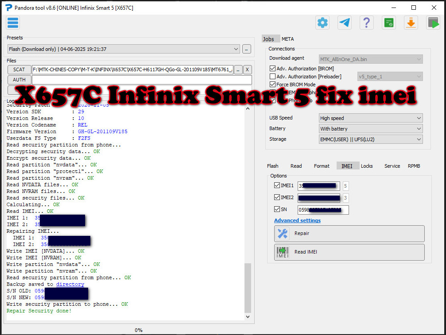Expand the Storage dropdown
This screenshot has height=335, width=446.
coord(371,139)
